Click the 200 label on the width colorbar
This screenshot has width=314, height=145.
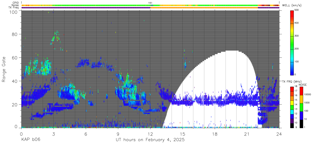(x=297, y=49)
